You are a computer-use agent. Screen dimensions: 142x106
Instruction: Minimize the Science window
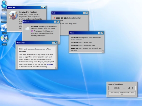tap(55, 22)
